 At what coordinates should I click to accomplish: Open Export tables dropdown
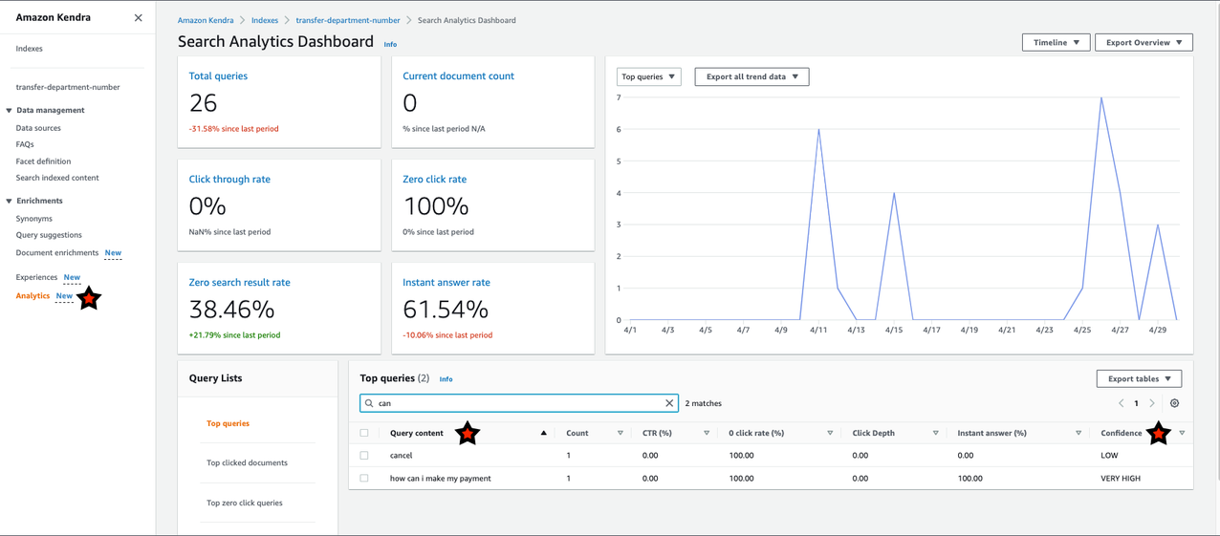1139,378
